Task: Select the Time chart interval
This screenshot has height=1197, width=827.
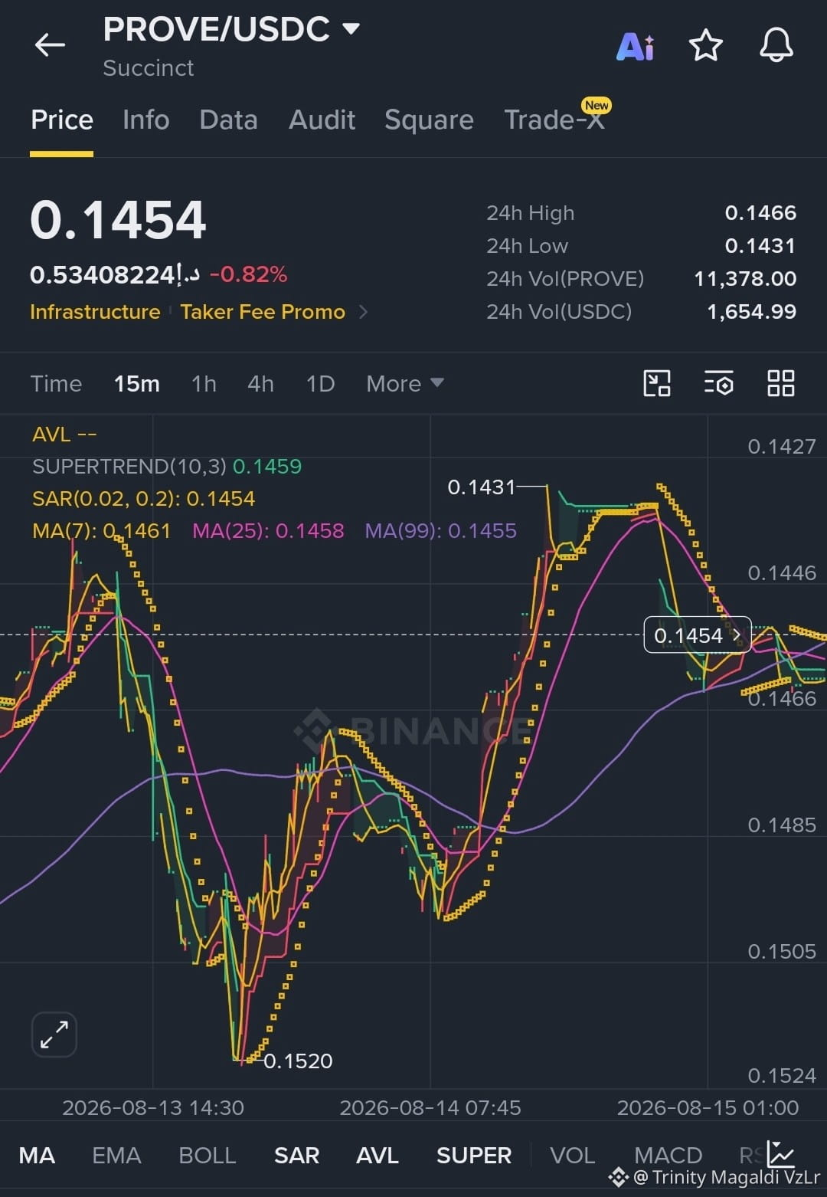Action: (x=56, y=383)
